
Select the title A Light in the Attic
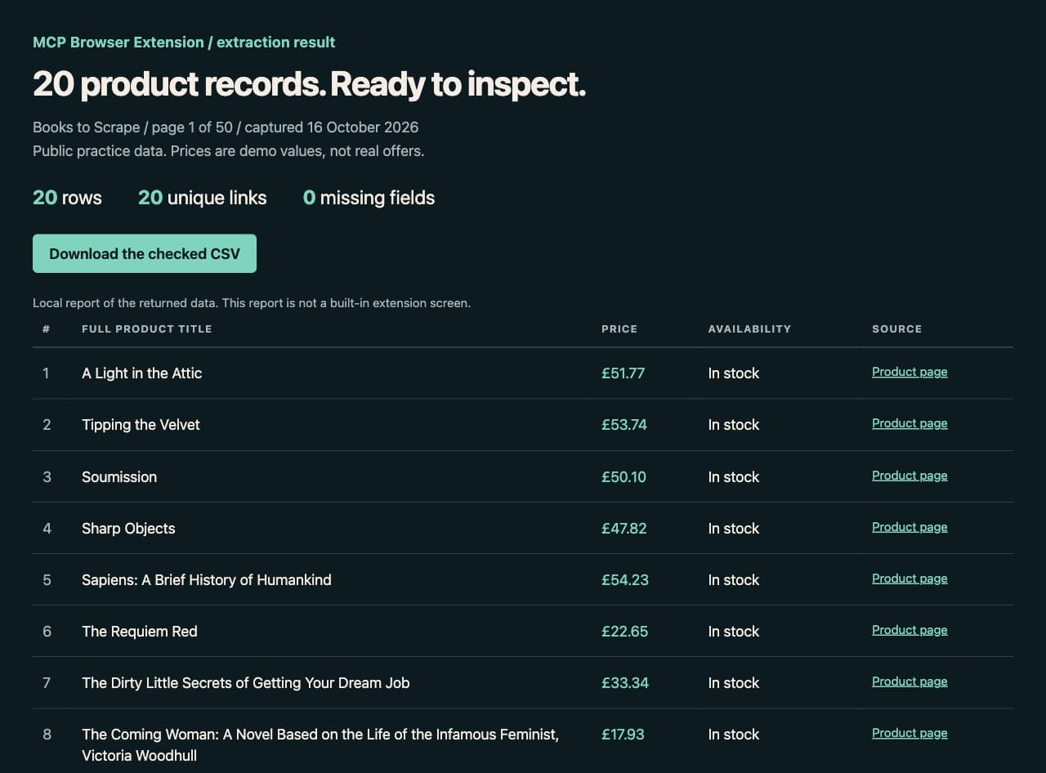point(142,373)
